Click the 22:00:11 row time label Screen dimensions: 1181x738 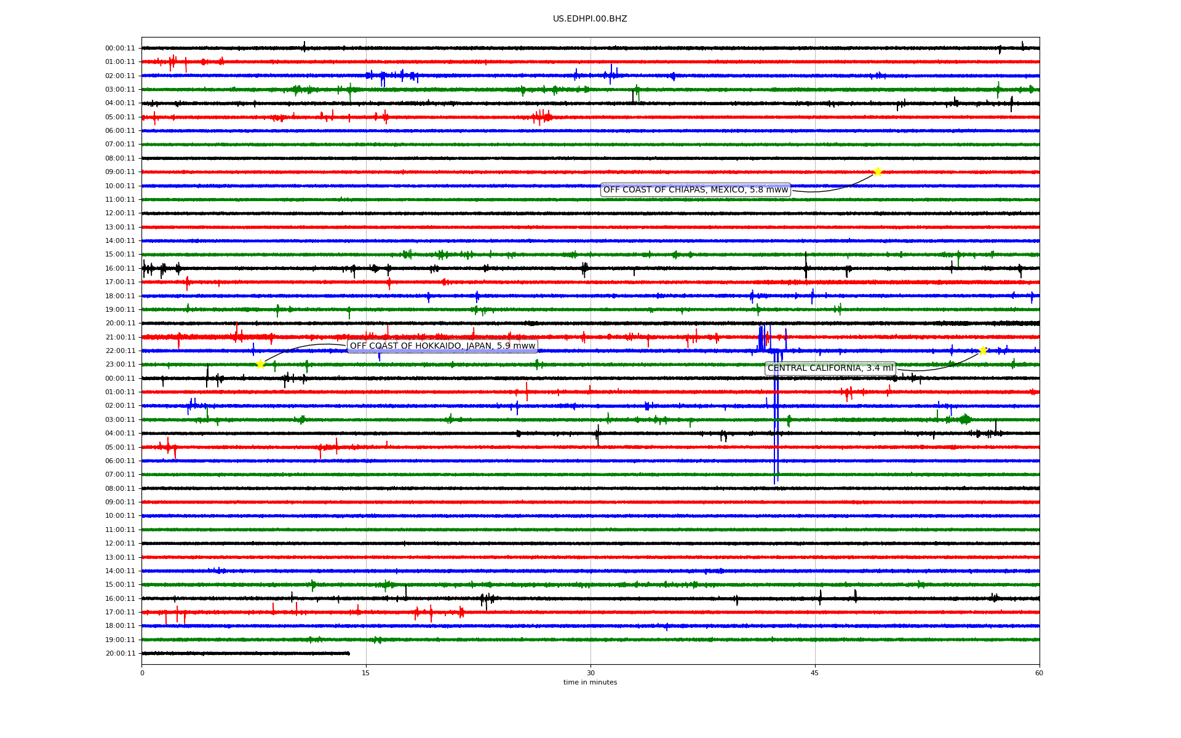coord(120,351)
